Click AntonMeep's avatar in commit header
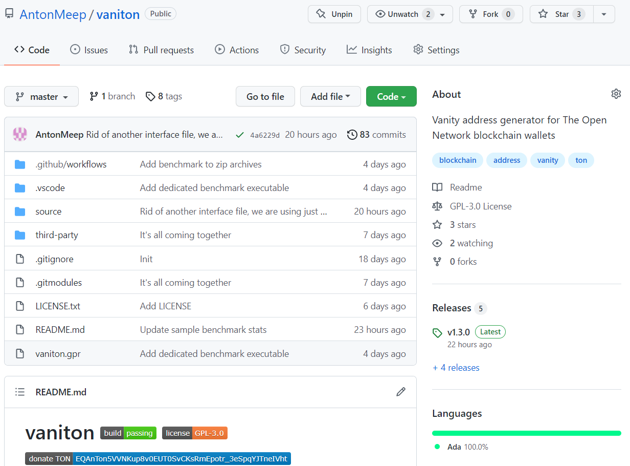This screenshot has height=466, width=630. (x=20, y=135)
